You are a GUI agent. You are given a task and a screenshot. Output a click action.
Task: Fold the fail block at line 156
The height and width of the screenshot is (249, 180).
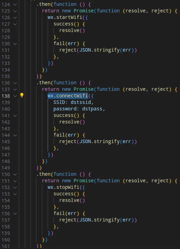[15, 214]
